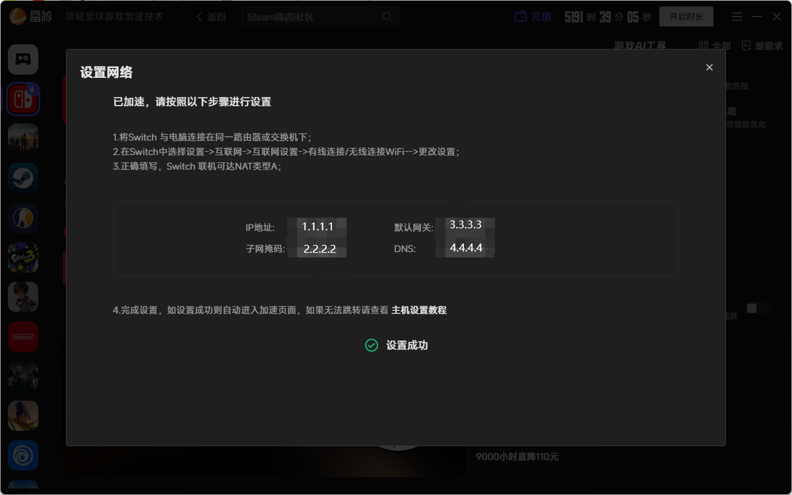Image resolution: width=792 pixels, height=495 pixels.
Task: Select the Splatoon 3 game icon
Action: (23, 257)
